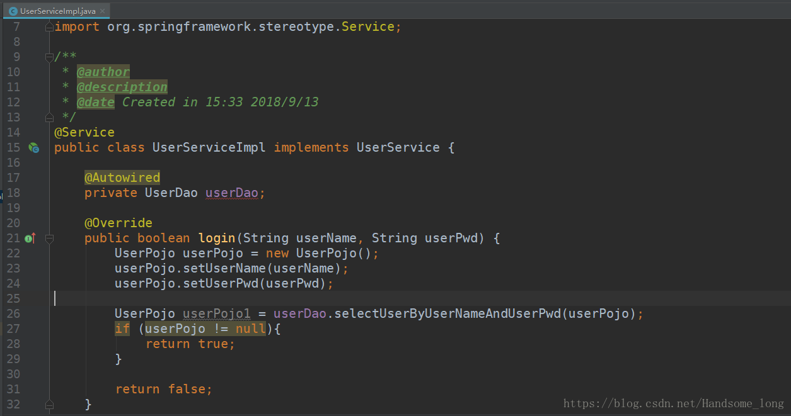Close the UserServiceImpl.java tab

coord(103,11)
